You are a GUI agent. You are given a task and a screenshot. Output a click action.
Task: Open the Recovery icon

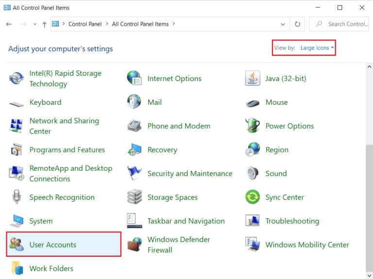135,149
